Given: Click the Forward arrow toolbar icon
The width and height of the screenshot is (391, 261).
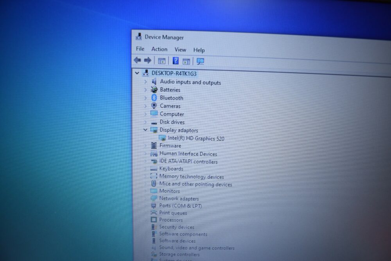Looking at the screenshot, I should click(x=148, y=60).
